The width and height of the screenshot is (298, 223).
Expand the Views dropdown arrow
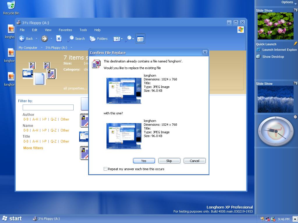[x=122, y=39]
